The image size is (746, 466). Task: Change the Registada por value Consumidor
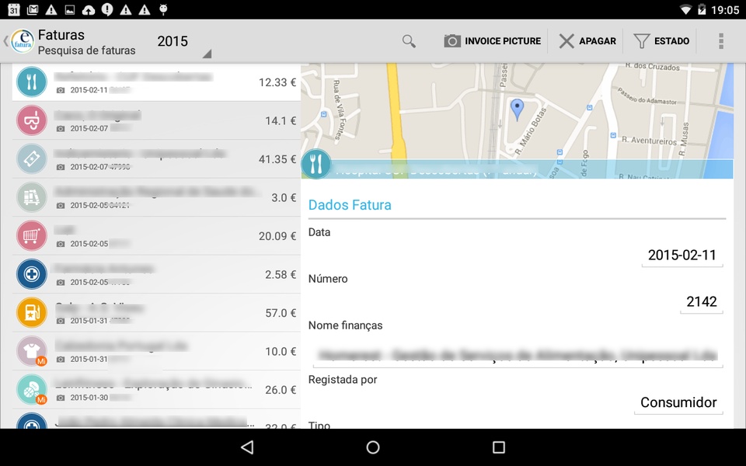point(678,403)
